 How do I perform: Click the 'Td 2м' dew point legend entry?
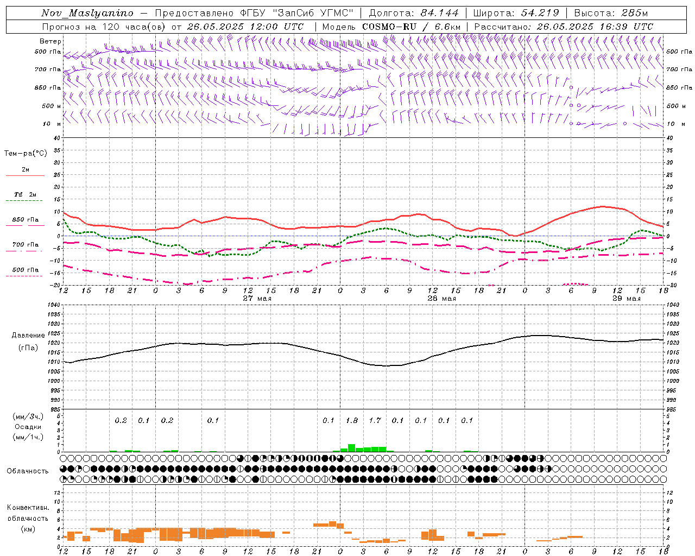tap(26, 194)
